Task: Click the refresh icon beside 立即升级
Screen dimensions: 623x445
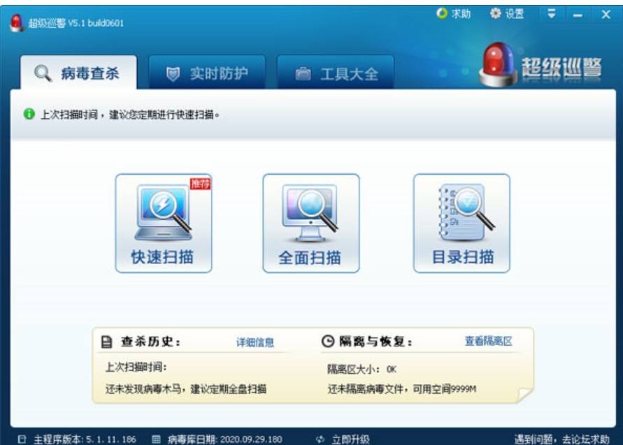Action: tap(320, 439)
